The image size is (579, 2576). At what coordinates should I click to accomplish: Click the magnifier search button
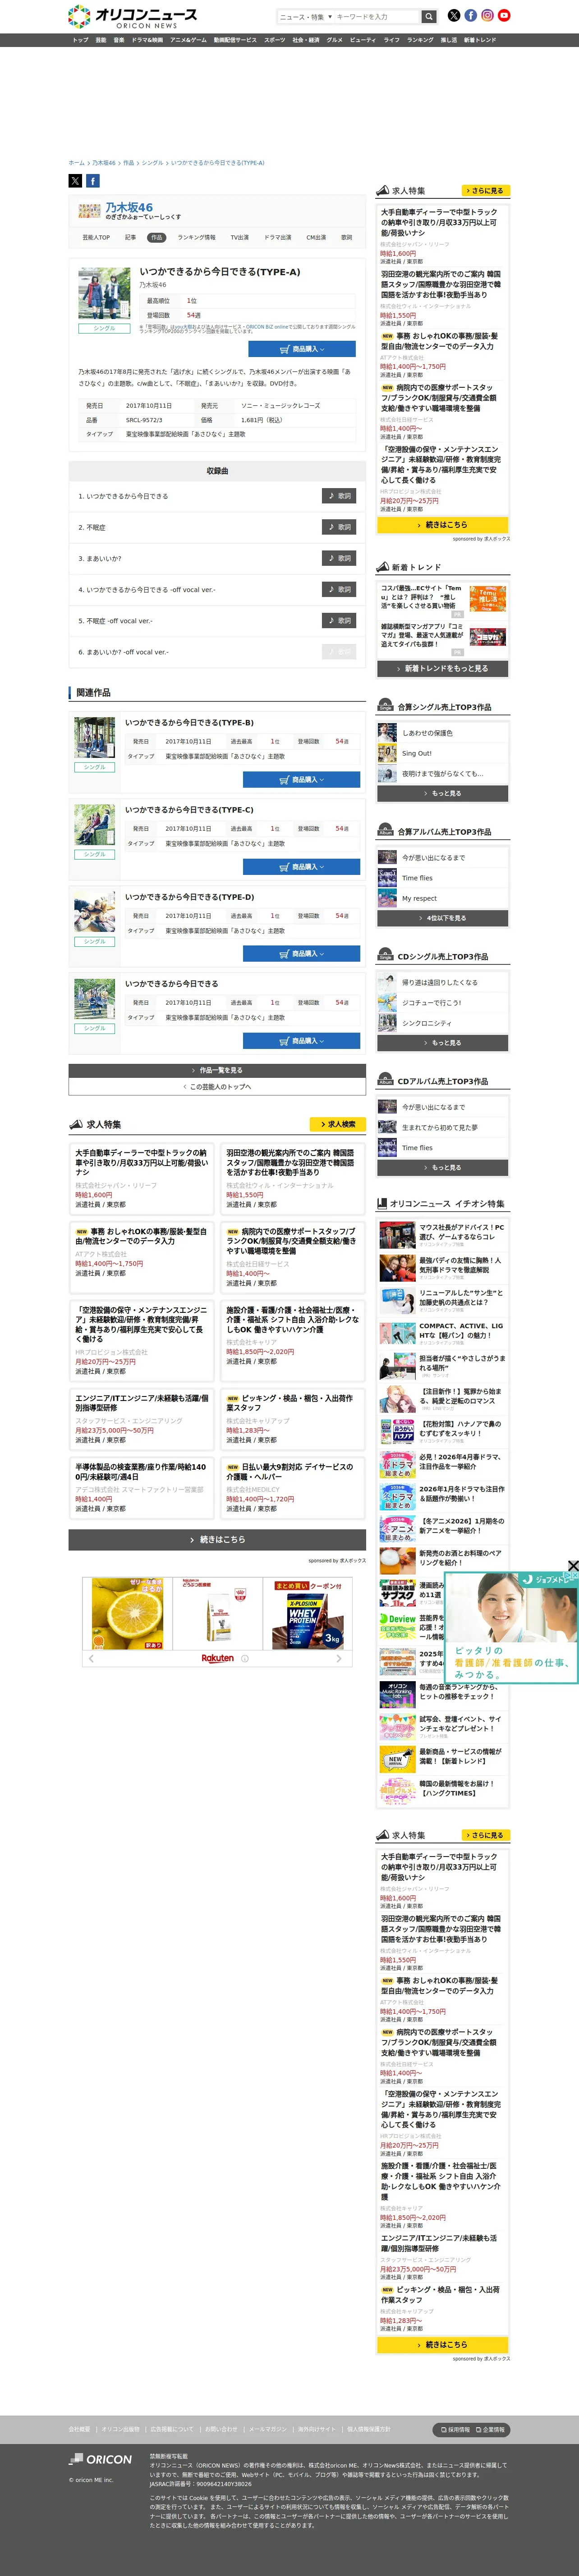428,17
